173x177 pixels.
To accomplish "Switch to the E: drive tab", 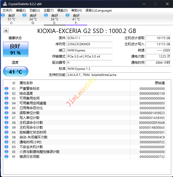I will pos(54,19).
